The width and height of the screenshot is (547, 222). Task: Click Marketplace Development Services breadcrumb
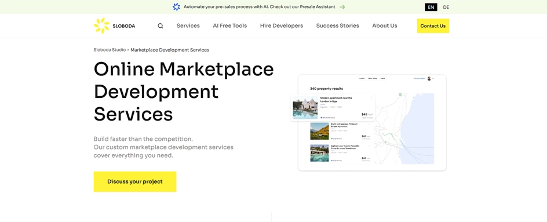[x=170, y=50]
